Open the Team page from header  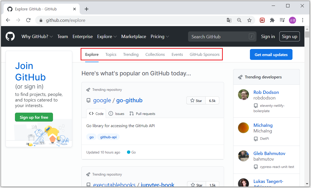point(63,37)
